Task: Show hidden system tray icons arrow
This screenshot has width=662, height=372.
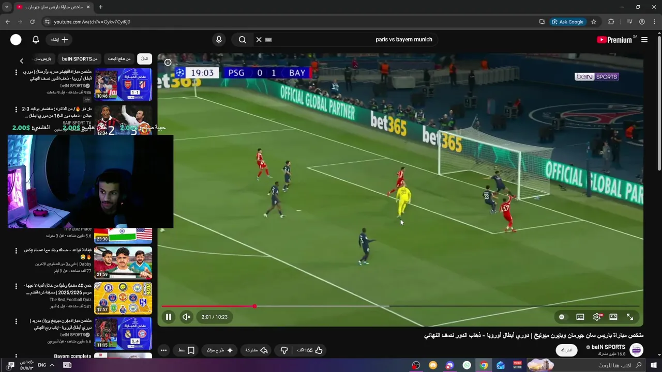Action: pos(52,365)
